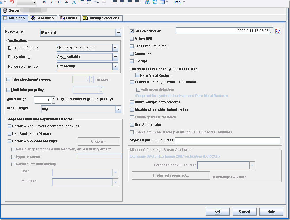Expand the Media Owner dropdown
The height and width of the screenshot is (220, 290).
[x=119, y=109]
